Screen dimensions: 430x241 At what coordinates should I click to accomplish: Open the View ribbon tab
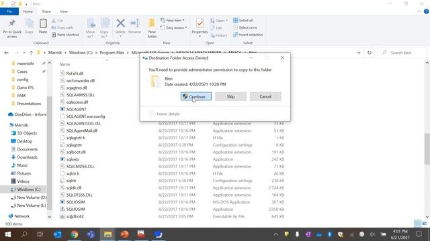click(x=64, y=11)
